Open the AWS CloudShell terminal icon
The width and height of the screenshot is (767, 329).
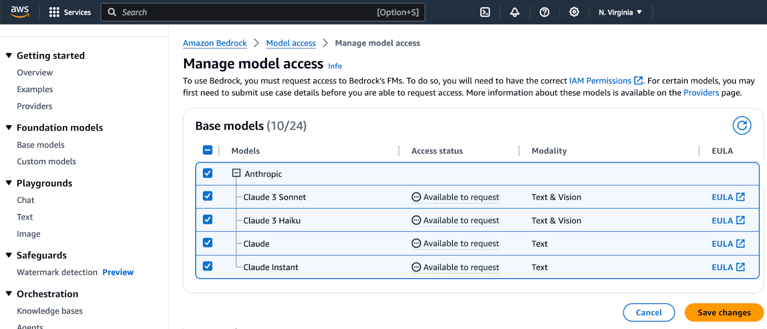pos(485,12)
